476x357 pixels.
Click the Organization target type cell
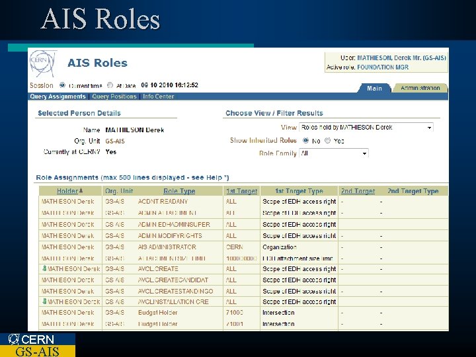click(280, 247)
